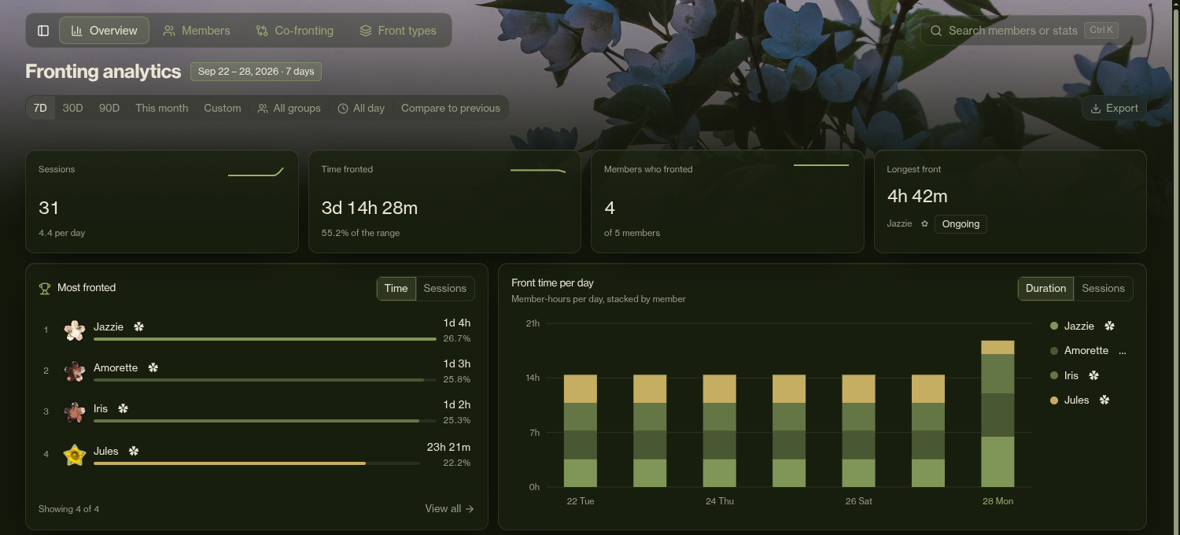Click Iris's avatar in Most fronted
Image resolution: width=1180 pixels, height=535 pixels.
[x=75, y=412]
